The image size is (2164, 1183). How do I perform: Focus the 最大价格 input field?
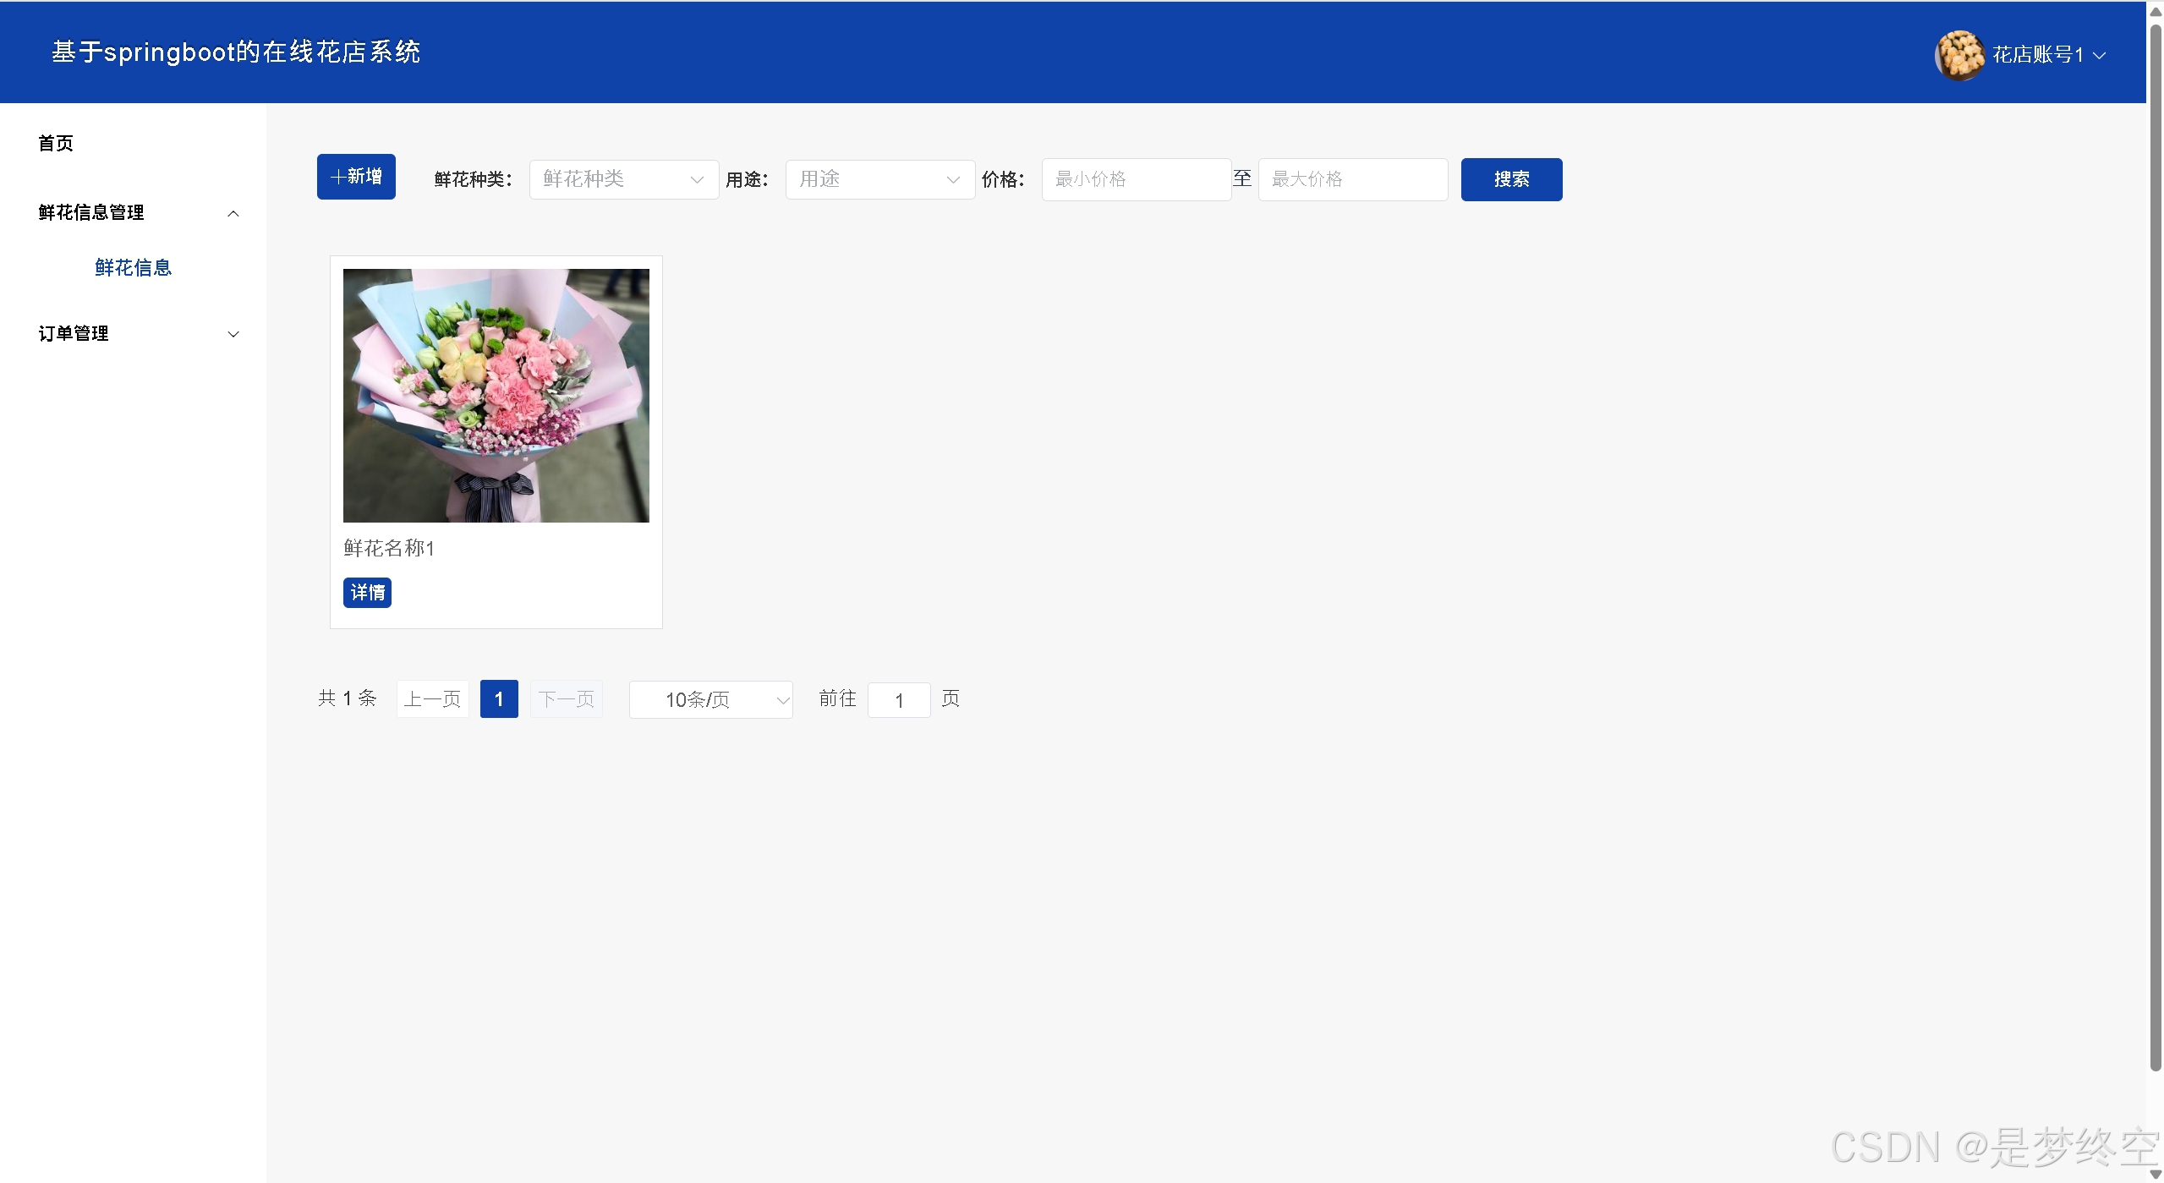point(1351,179)
